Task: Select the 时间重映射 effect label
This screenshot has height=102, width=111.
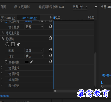Action: [12, 33]
